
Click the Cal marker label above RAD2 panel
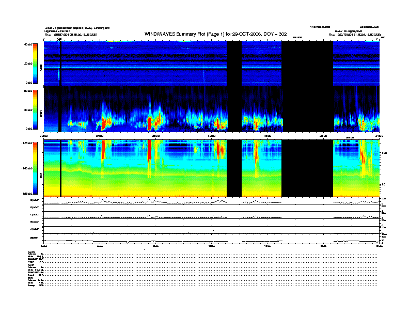[x=59, y=39]
